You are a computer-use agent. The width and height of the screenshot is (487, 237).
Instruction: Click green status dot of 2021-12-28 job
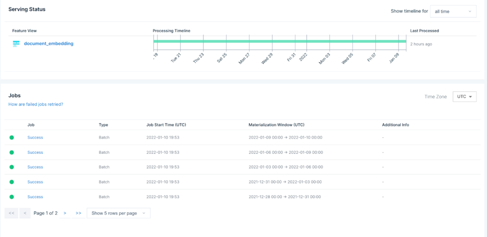click(12, 197)
